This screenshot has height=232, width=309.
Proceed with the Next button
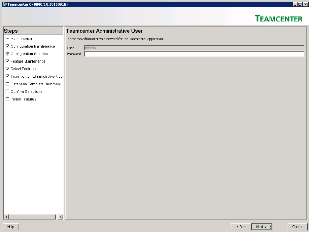pyautogui.click(x=262, y=227)
